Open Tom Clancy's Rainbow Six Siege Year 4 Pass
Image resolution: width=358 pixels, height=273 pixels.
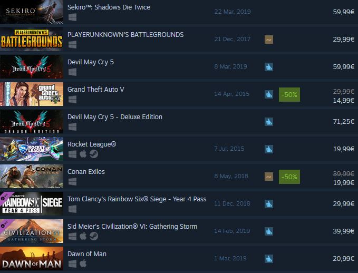pyautogui.click(x=137, y=199)
